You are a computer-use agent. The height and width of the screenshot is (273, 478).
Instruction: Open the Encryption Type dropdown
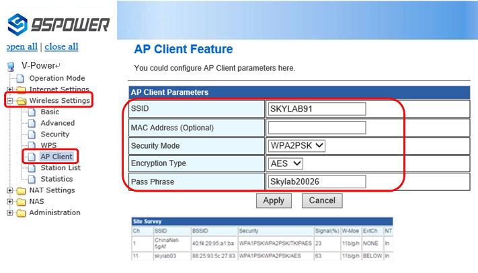coord(286,163)
